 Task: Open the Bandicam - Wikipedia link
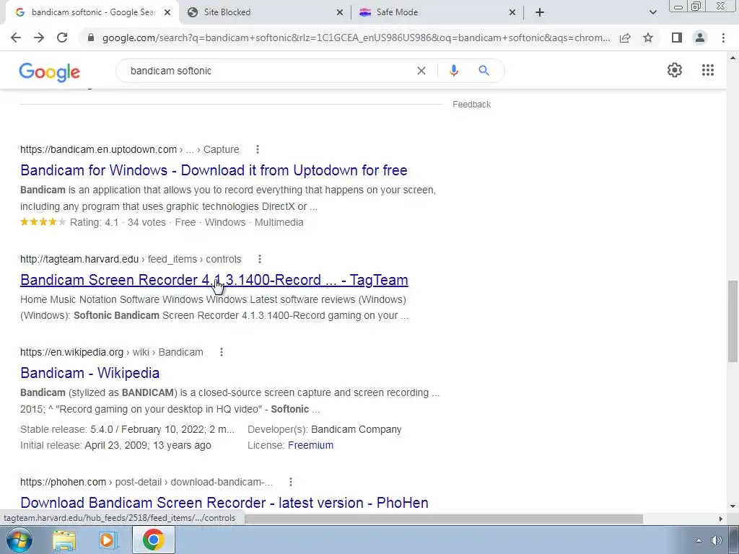[x=90, y=373]
